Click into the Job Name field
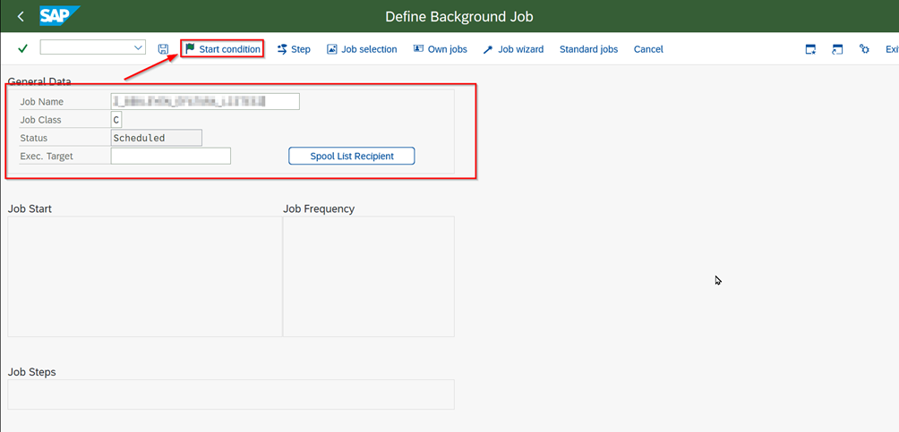This screenshot has height=432, width=899. (x=205, y=101)
